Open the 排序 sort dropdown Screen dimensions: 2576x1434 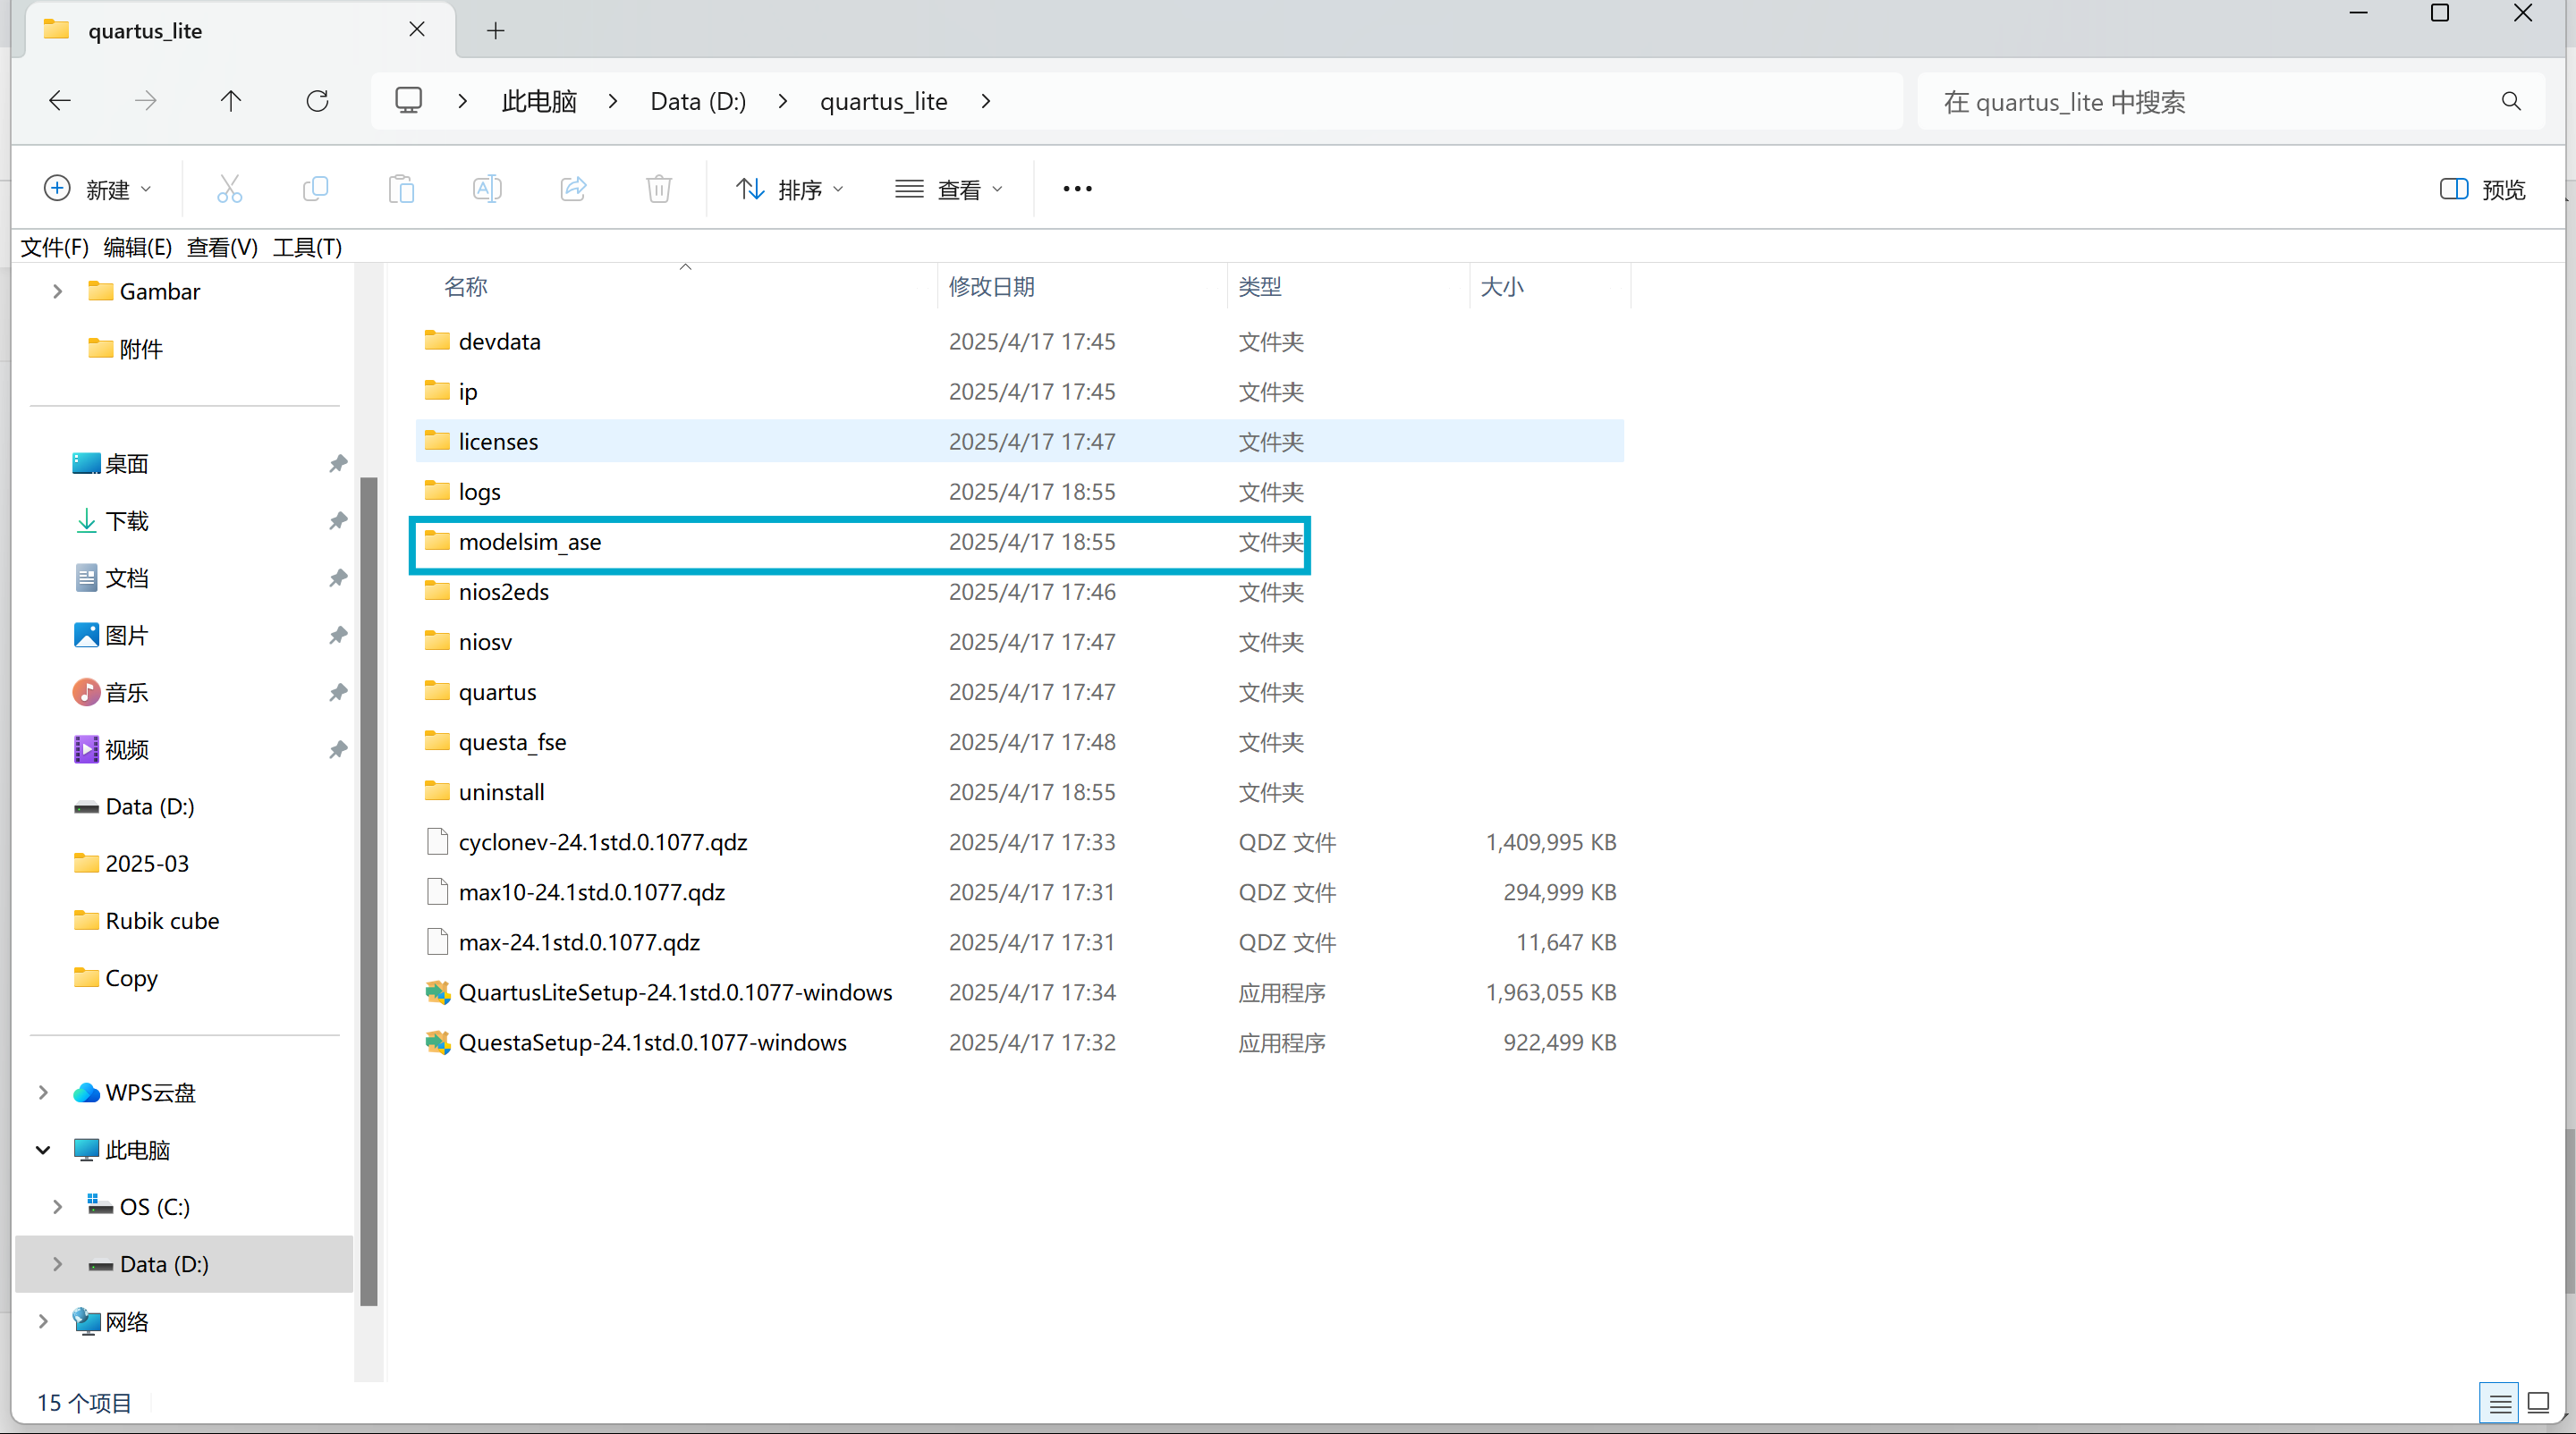point(790,189)
